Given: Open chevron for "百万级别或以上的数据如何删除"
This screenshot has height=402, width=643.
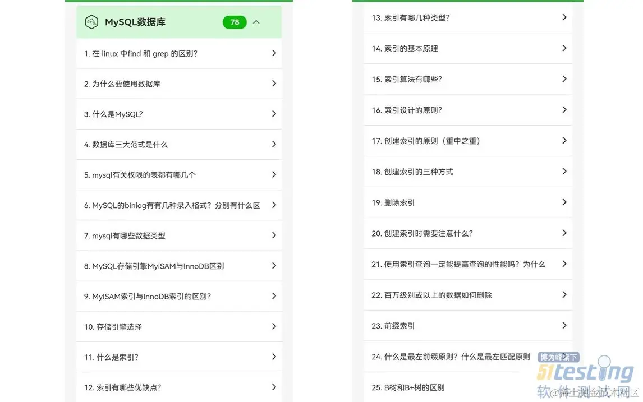Looking at the screenshot, I should point(564,295).
